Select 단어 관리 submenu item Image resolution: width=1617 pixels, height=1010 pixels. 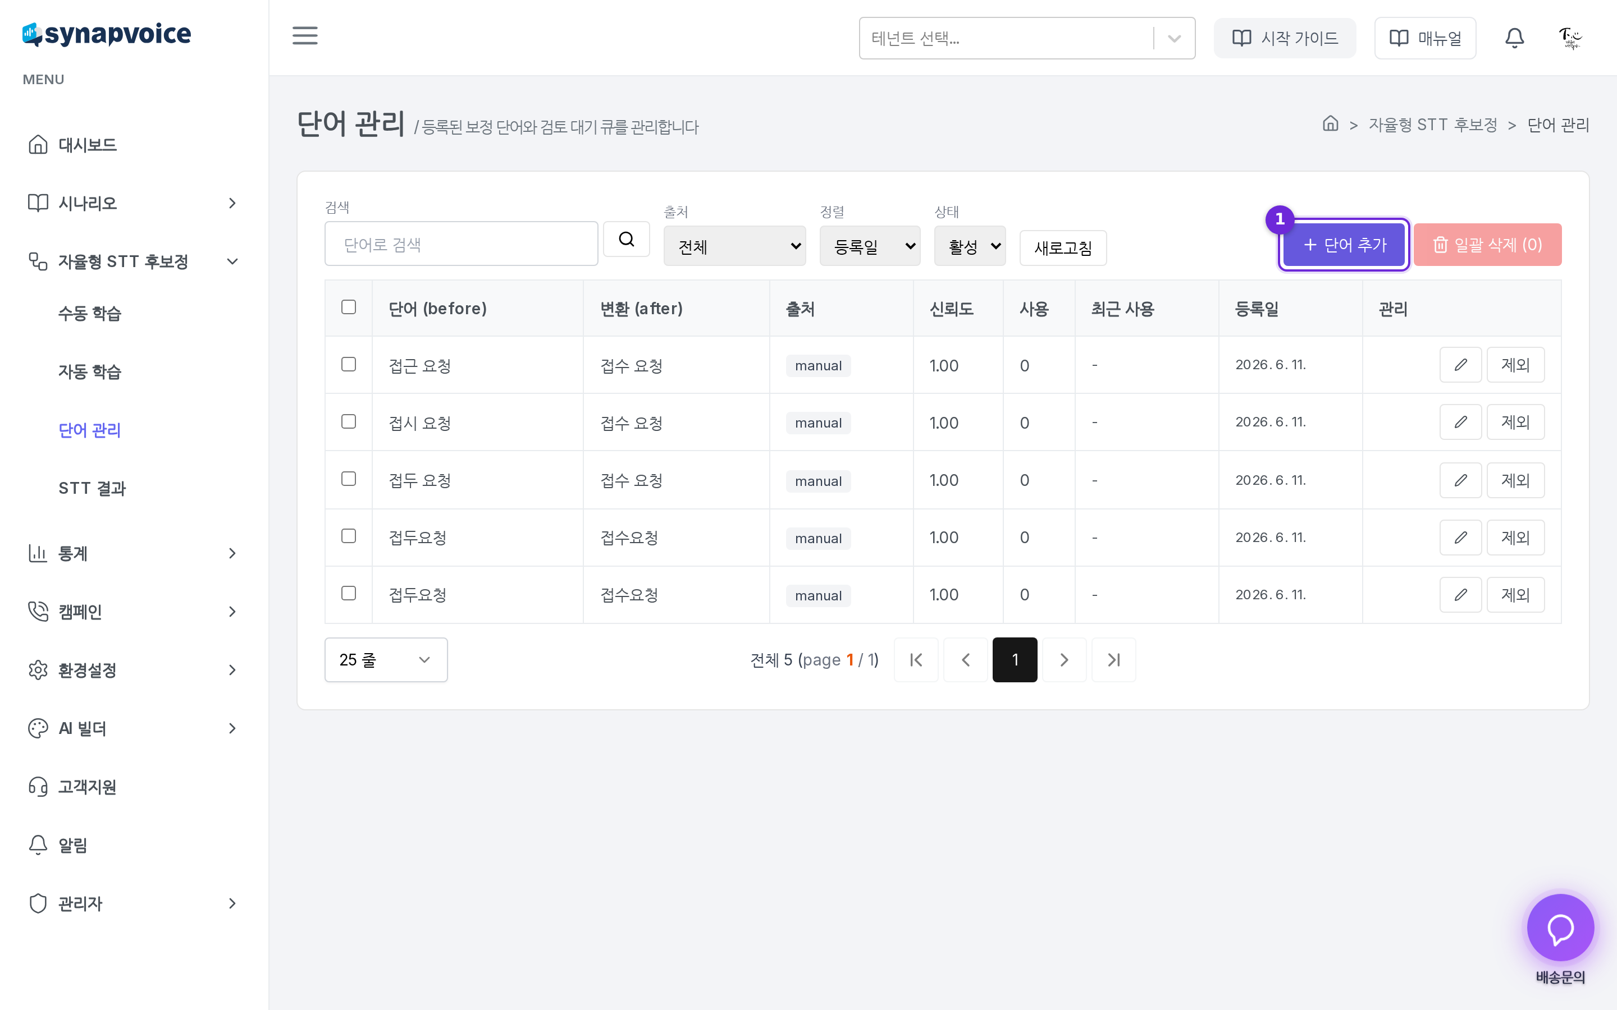click(x=89, y=430)
